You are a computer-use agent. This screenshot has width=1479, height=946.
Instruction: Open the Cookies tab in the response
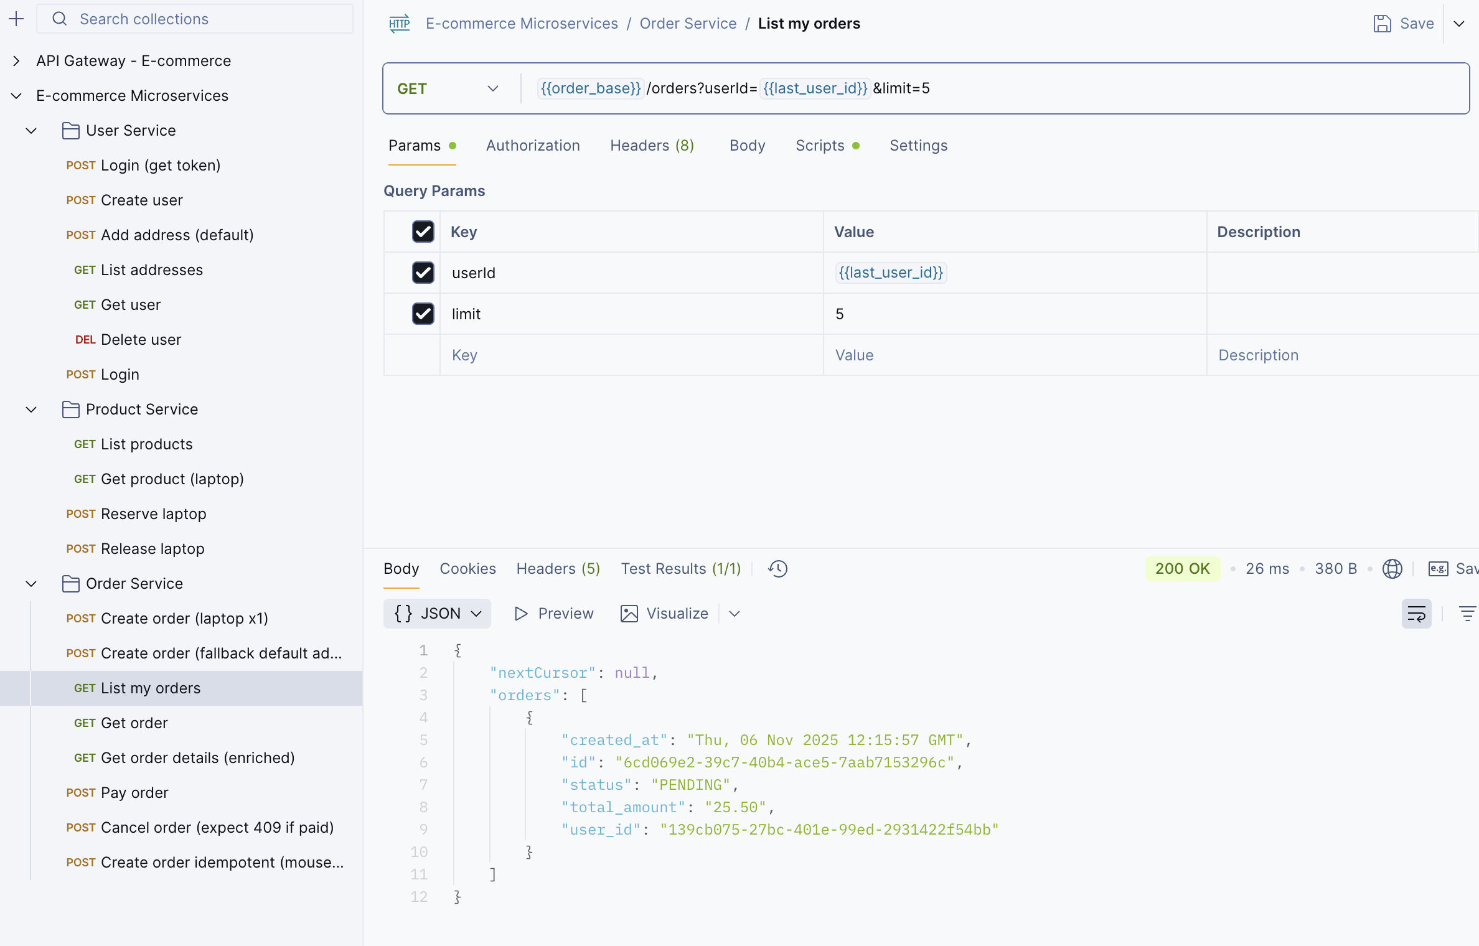coord(468,568)
